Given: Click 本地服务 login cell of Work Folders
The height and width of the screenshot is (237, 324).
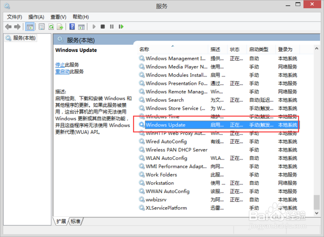Looking at the screenshot, I should click(x=287, y=175).
